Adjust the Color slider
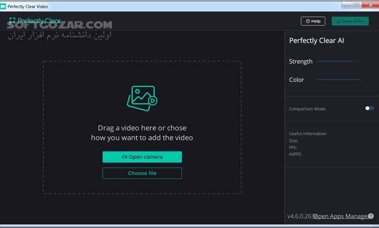Viewport: 379px width, 228px height. [x=338, y=79]
